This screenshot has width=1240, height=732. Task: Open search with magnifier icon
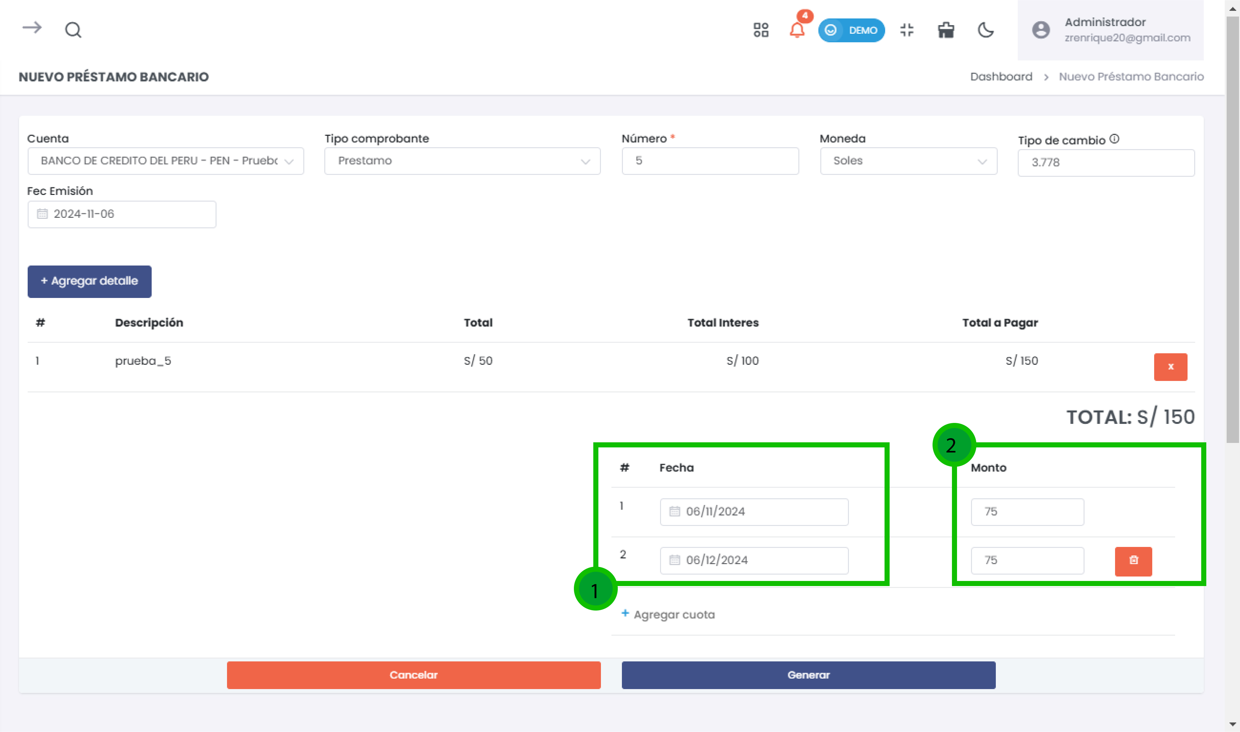[73, 30]
